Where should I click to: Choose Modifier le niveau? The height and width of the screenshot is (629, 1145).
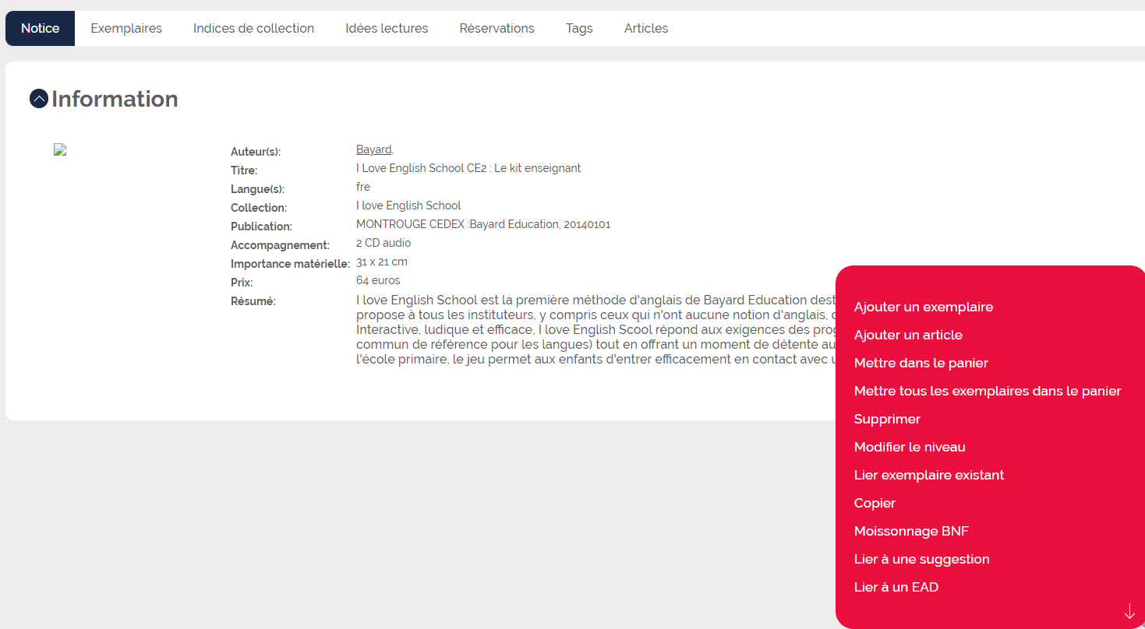pos(910,447)
